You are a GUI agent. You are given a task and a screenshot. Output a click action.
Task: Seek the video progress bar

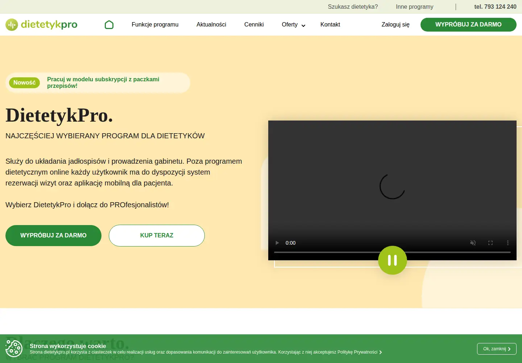click(x=392, y=252)
